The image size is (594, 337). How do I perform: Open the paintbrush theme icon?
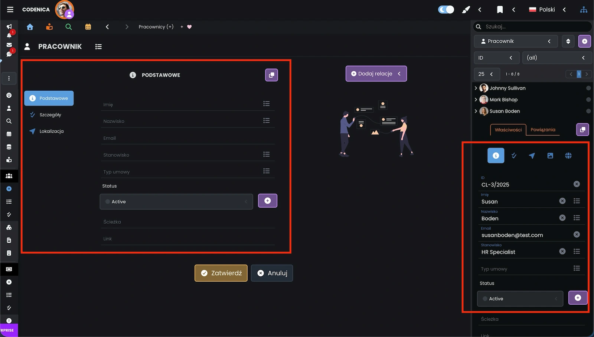(x=466, y=10)
